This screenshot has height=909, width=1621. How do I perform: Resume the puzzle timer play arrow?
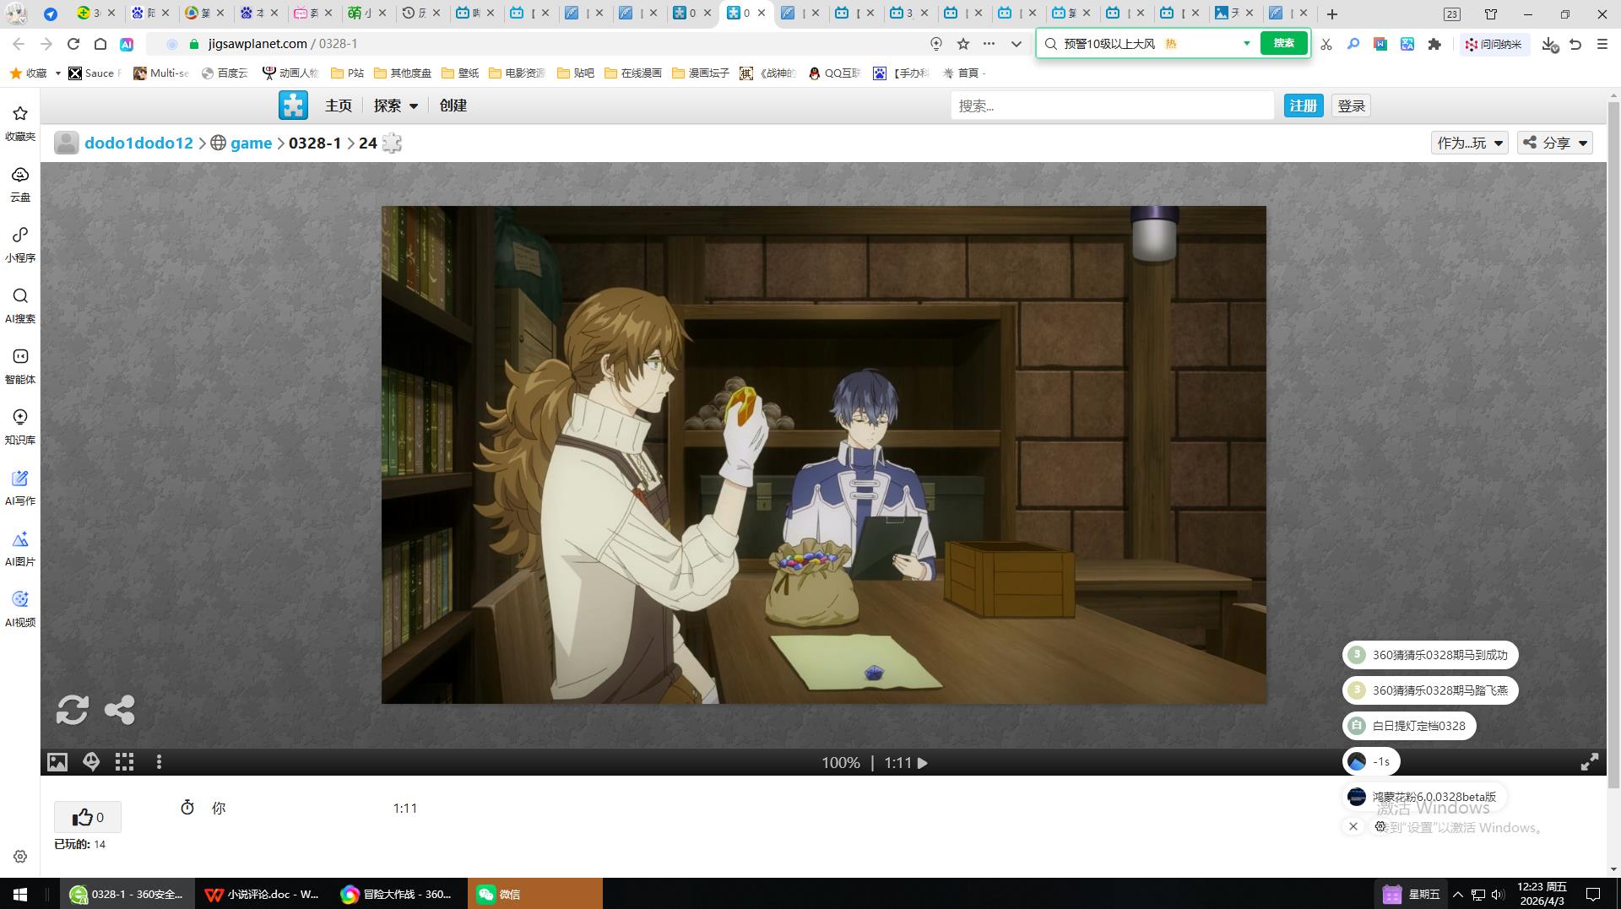tap(923, 763)
